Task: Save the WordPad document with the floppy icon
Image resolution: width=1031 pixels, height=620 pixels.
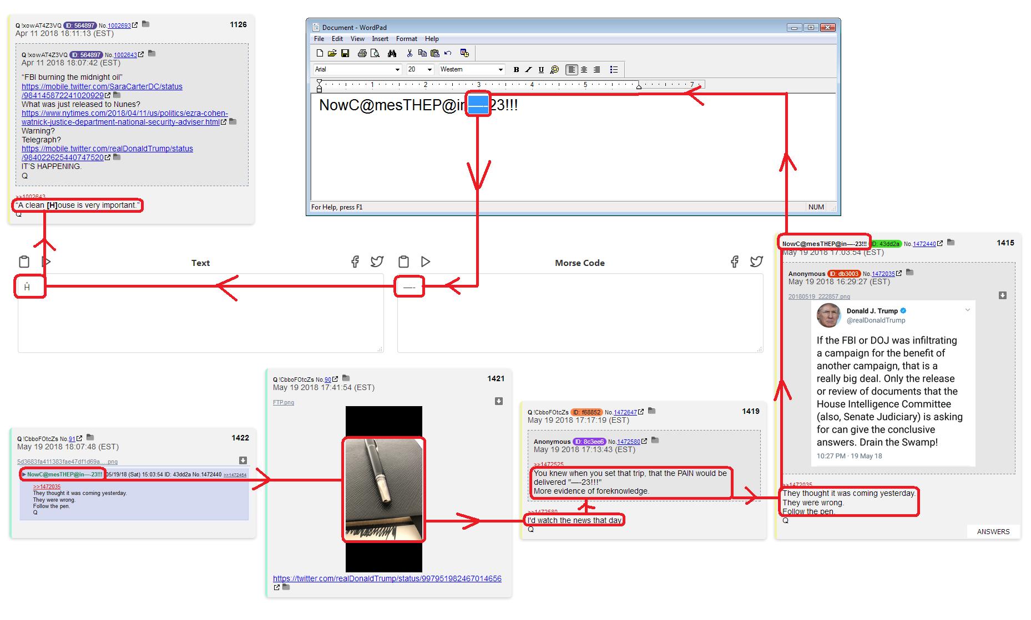Action: [345, 53]
